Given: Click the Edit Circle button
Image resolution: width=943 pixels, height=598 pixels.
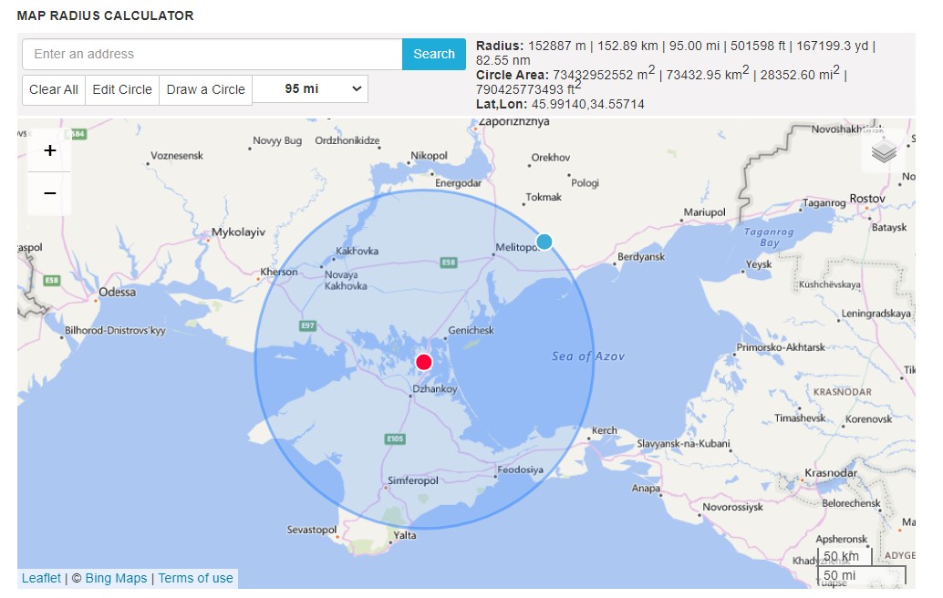Looking at the screenshot, I should 122,89.
